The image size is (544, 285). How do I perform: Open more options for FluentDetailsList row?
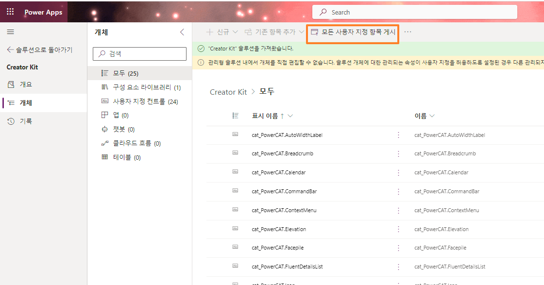point(398,267)
